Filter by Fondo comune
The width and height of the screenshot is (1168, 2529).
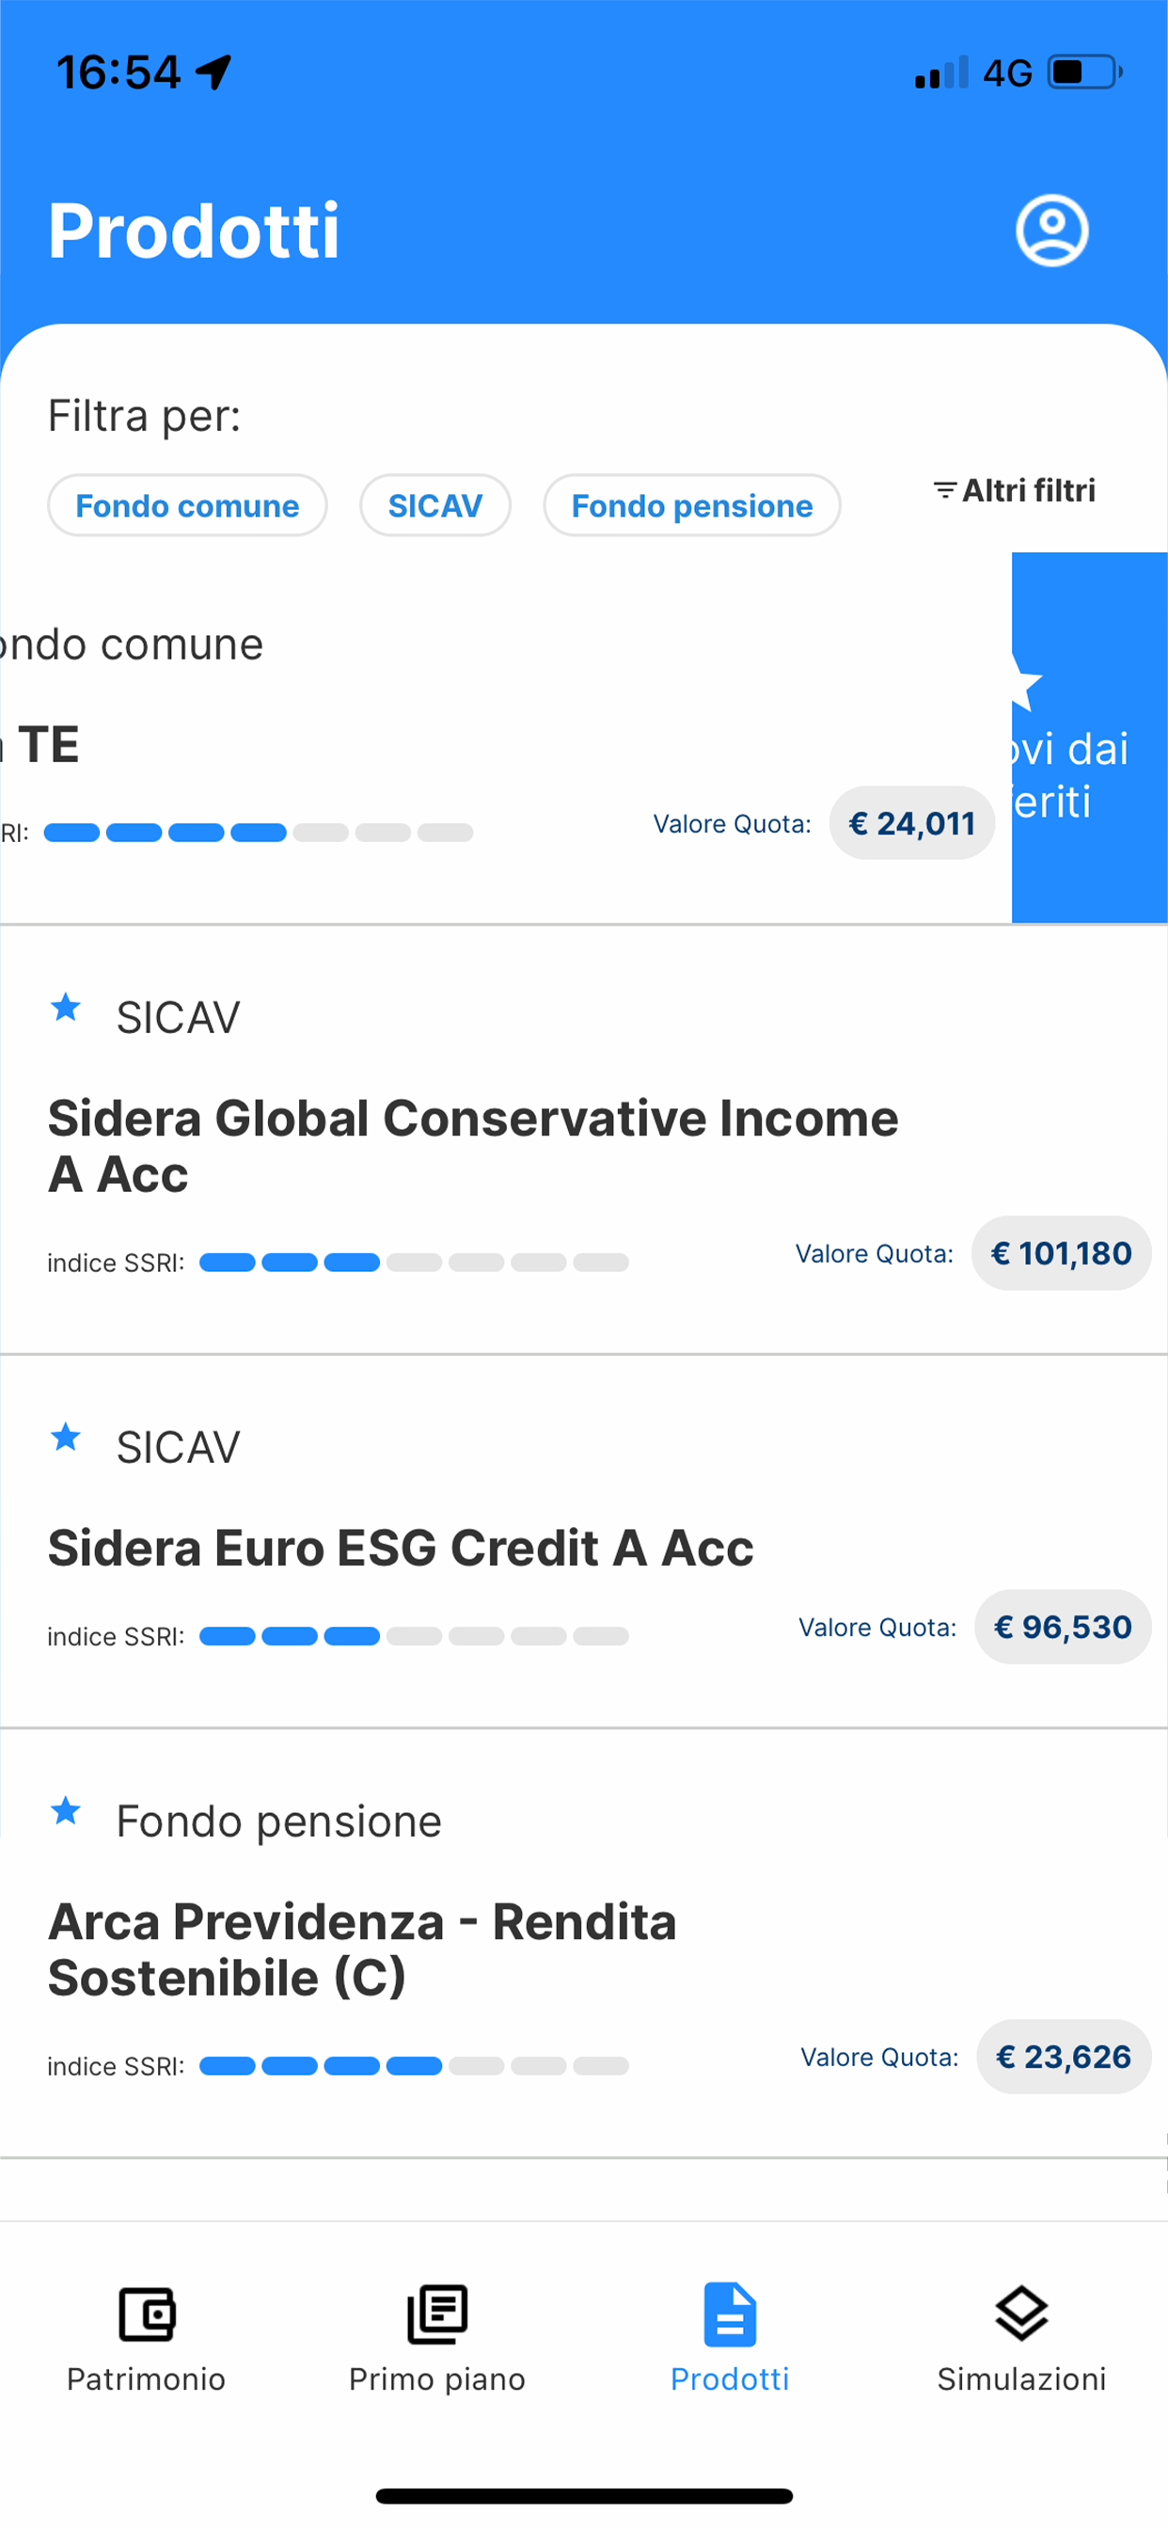point(187,505)
